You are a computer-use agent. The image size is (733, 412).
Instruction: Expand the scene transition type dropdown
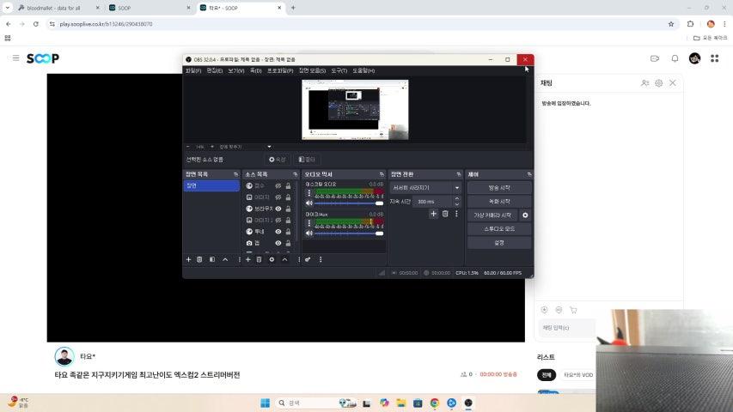tap(456, 188)
